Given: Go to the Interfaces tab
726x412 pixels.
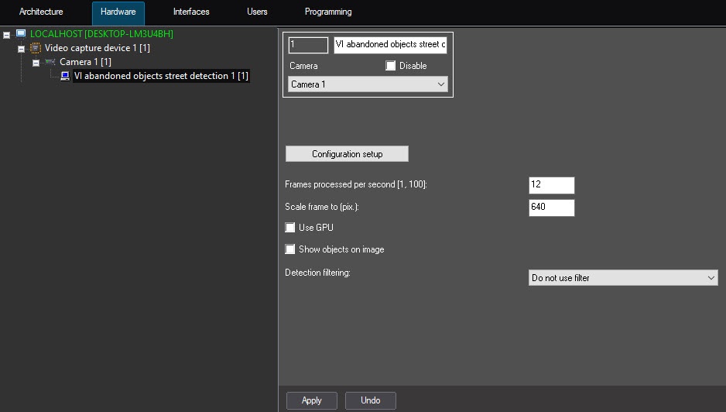Looking at the screenshot, I should click(191, 12).
